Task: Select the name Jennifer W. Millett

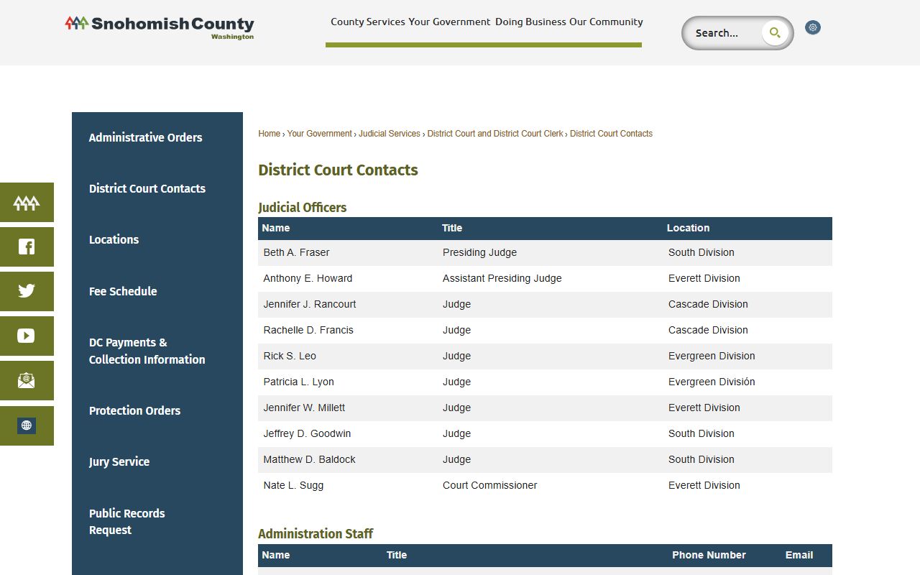Action: [x=304, y=408]
